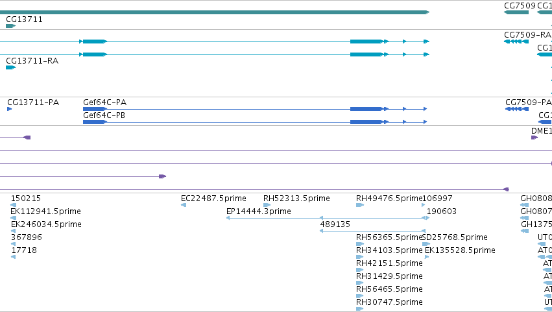The height and width of the screenshot is (312, 552).
Task: Select the CG13711 gene arrow glyph
Action: (x=10, y=26)
